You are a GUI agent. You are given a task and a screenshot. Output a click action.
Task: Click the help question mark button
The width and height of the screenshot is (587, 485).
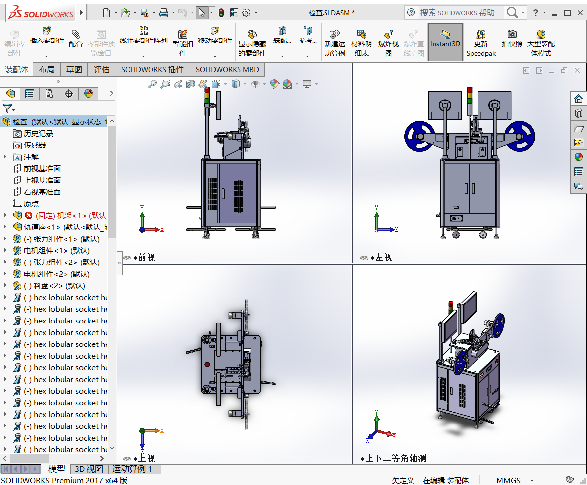coord(536,13)
